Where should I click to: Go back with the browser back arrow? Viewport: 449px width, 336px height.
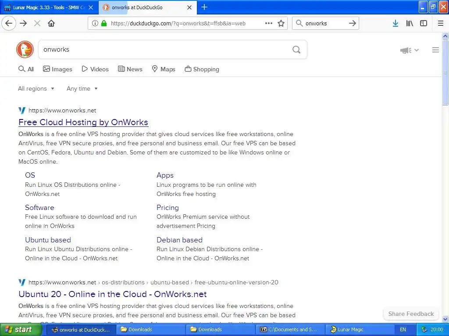pos(9,23)
